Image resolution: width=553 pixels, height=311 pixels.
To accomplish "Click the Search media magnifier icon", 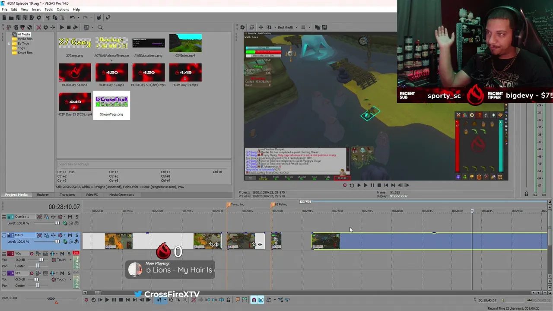I will (x=100, y=27).
